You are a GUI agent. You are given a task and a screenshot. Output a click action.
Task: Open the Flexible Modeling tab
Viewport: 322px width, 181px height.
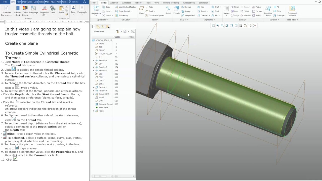point(171,3)
